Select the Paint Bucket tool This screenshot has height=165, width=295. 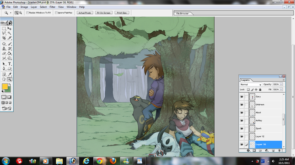(x=10, y=53)
